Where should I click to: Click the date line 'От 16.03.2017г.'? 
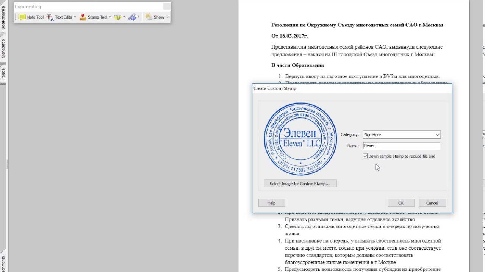(x=289, y=36)
